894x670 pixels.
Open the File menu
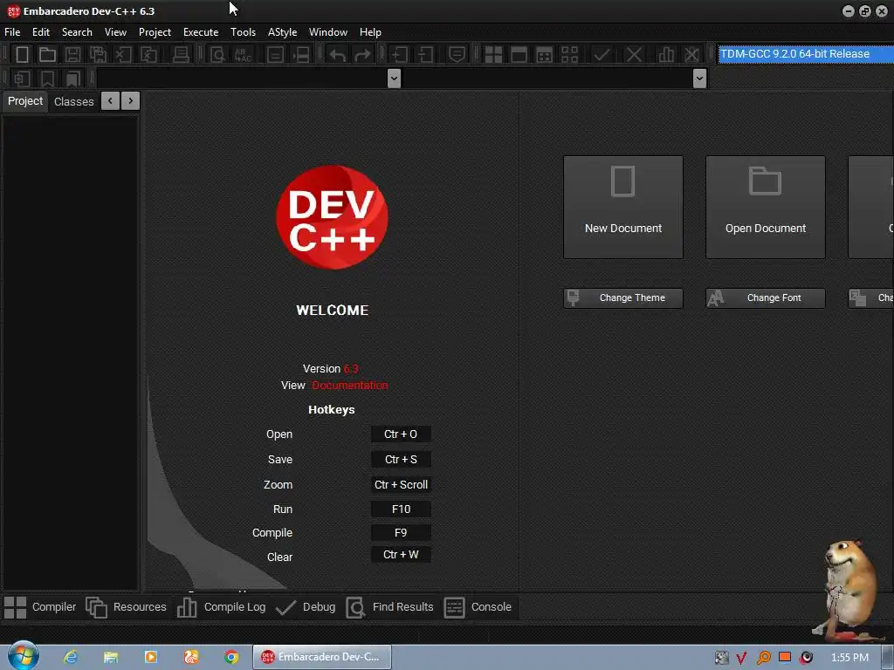click(x=12, y=32)
